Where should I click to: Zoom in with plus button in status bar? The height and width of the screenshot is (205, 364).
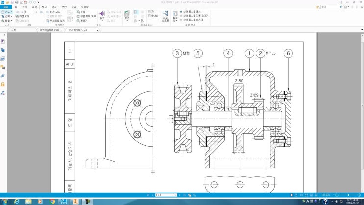tap(359, 195)
